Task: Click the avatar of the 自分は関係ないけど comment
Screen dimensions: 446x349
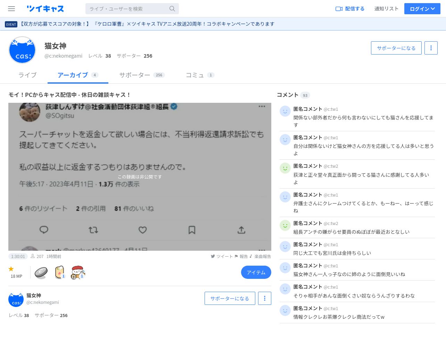Action: tap(285, 140)
